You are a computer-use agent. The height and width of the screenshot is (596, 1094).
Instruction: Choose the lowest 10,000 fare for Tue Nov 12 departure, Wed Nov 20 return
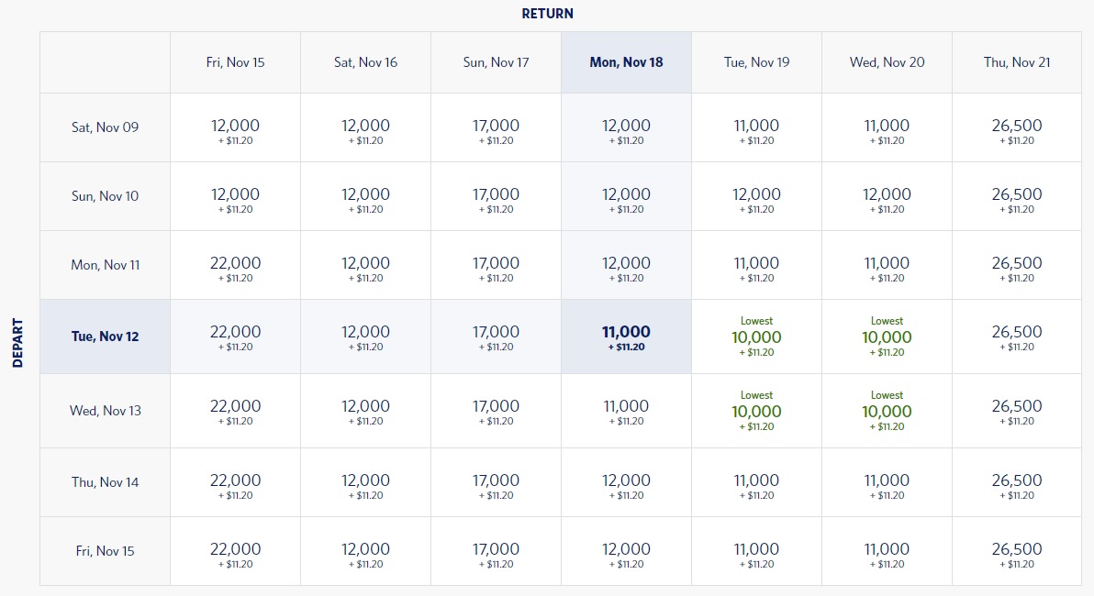pyautogui.click(x=887, y=337)
